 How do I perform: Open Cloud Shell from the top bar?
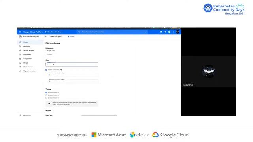click(161, 32)
